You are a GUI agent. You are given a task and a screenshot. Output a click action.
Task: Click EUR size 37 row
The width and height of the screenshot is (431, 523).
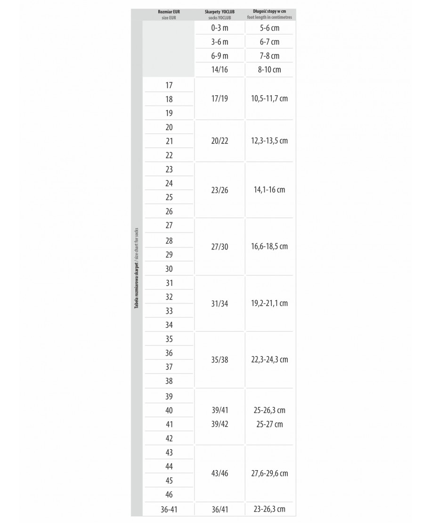(x=169, y=367)
